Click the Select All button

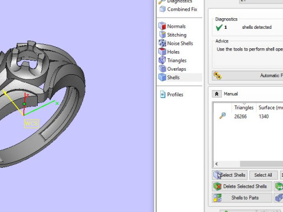tap(264, 175)
